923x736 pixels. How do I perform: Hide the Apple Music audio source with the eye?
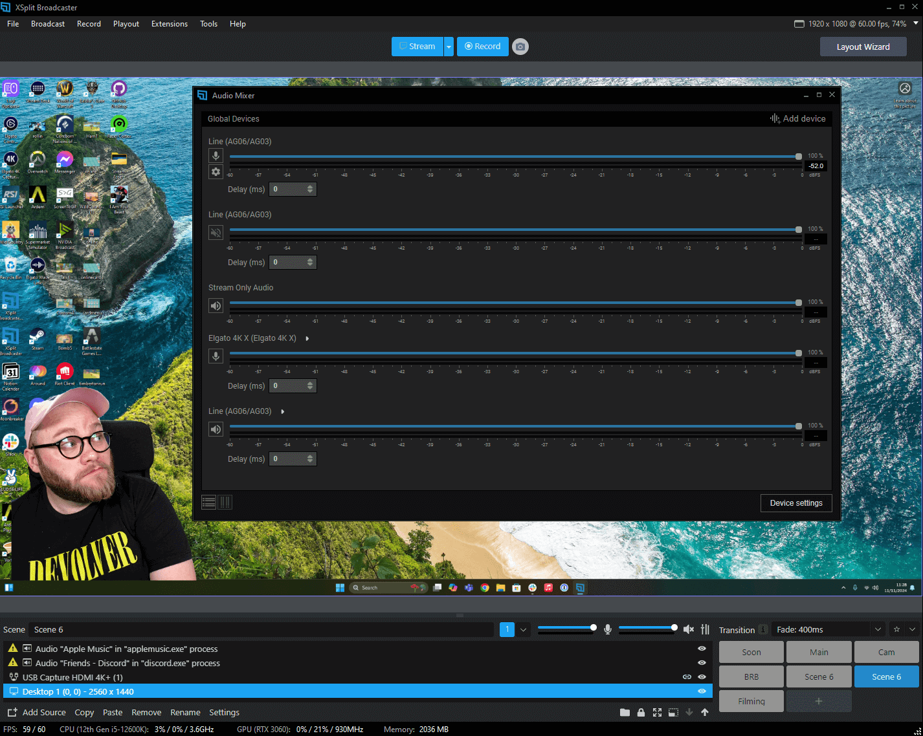tap(702, 649)
